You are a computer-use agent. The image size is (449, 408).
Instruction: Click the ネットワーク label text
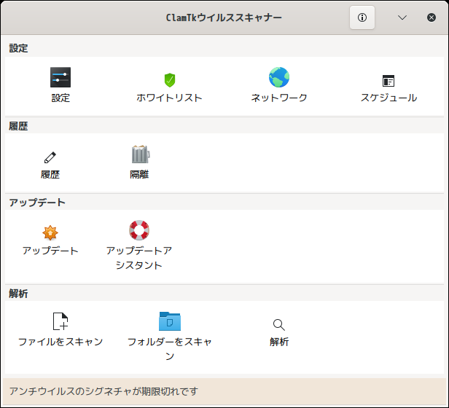279,98
